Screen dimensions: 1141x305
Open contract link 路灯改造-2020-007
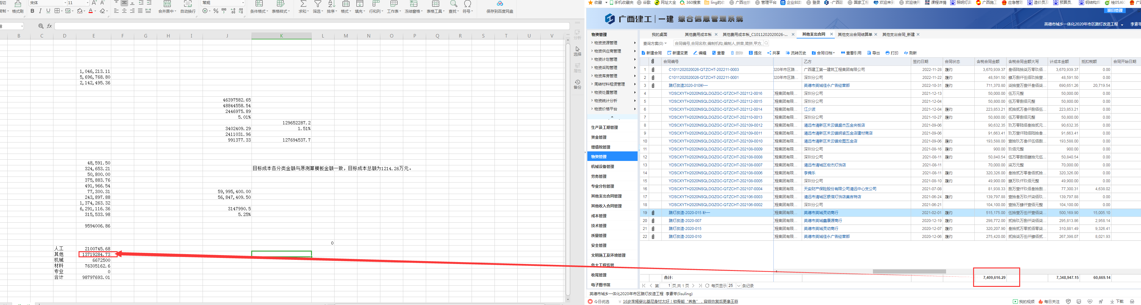coord(685,221)
